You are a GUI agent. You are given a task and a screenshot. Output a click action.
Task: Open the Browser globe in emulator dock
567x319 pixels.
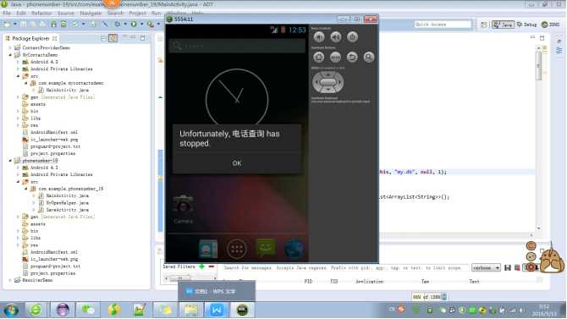(x=294, y=249)
